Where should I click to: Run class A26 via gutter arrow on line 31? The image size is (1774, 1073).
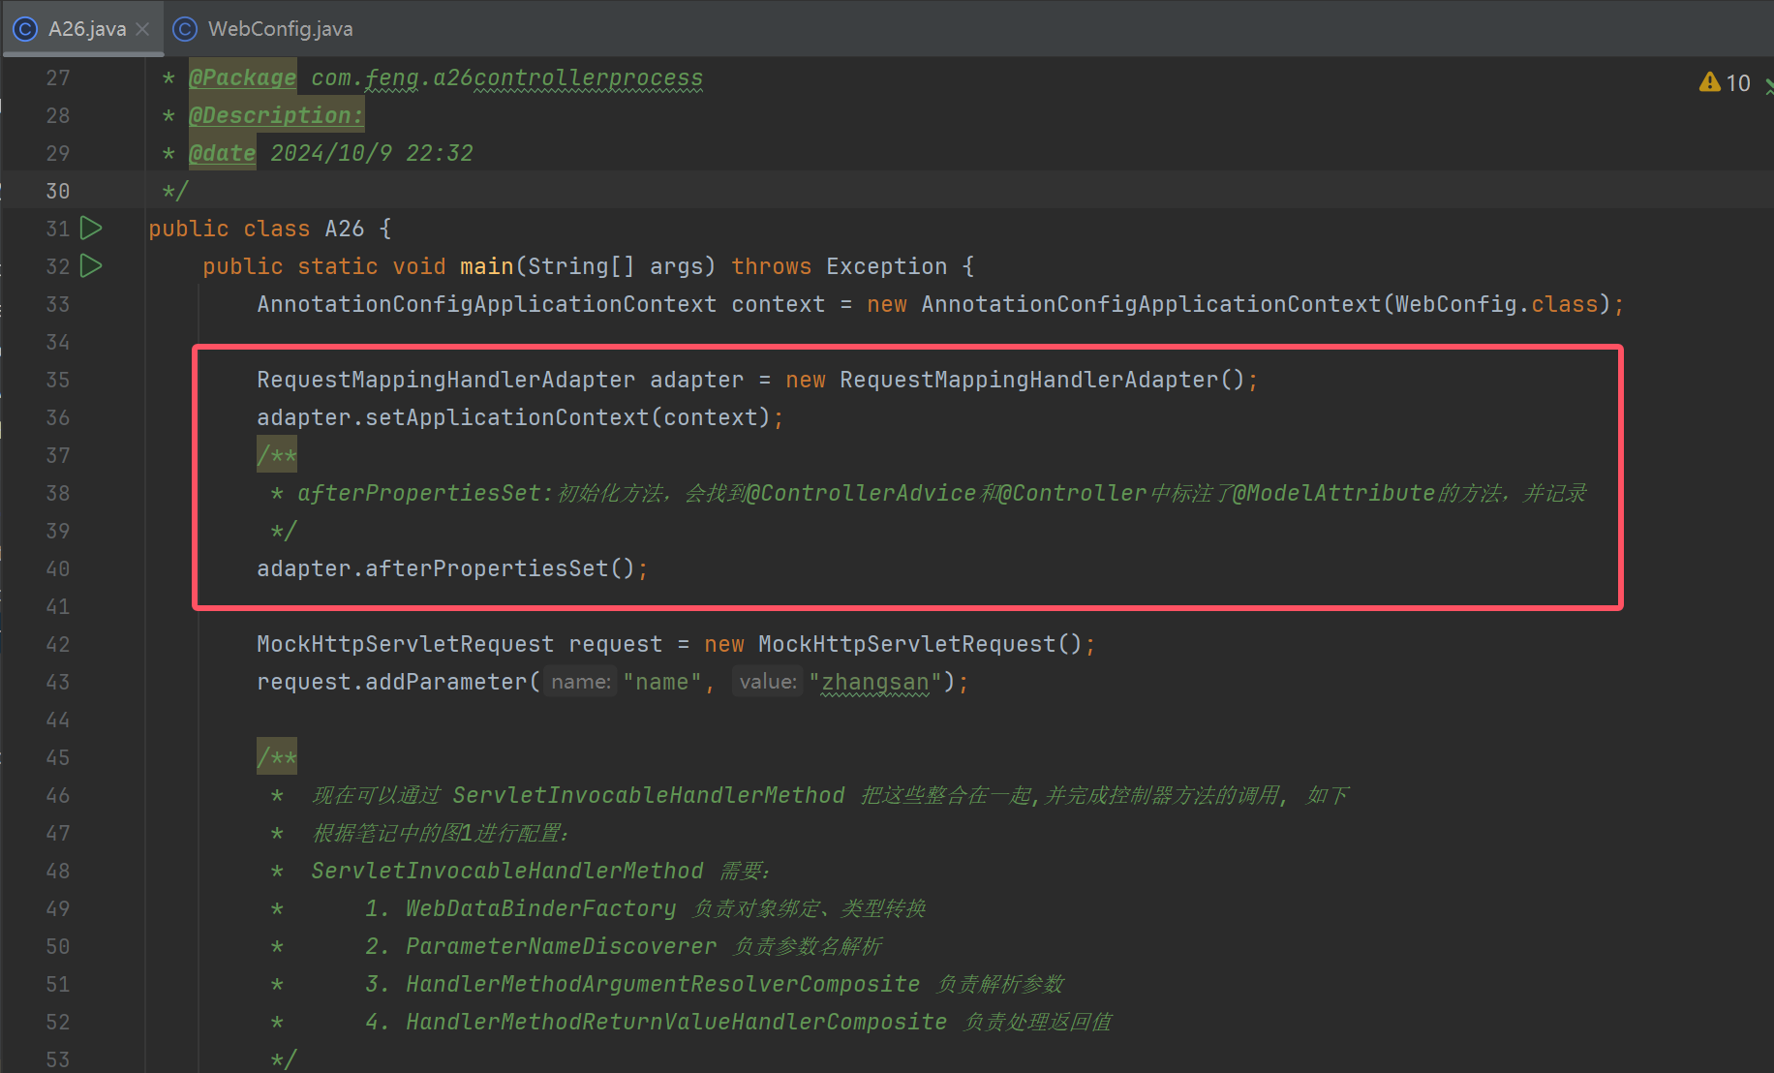91,229
